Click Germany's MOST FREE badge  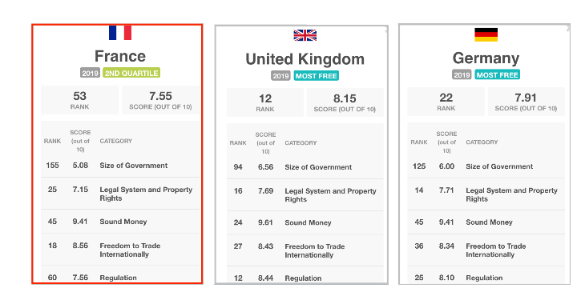498,74
